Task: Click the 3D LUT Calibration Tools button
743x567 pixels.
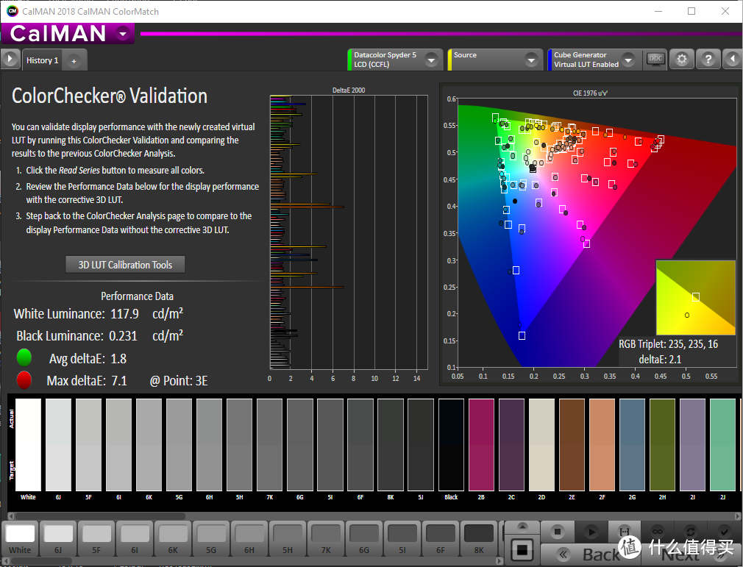Action: coord(125,265)
